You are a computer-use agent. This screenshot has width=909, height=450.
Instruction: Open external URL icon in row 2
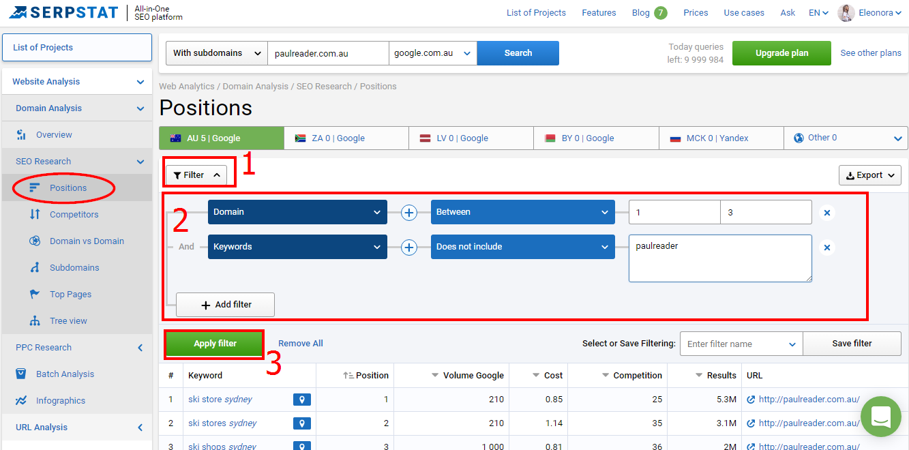click(751, 423)
